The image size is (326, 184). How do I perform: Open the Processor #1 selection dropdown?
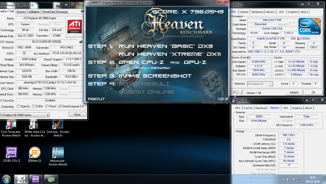(x=260, y=84)
